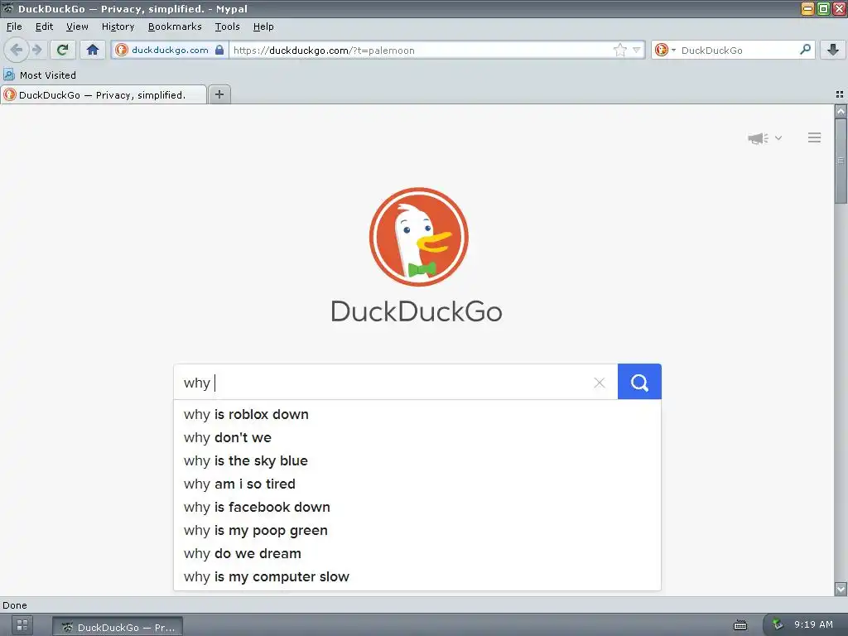Expand the URL history dropdown arrow
The image size is (848, 636).
636,51
